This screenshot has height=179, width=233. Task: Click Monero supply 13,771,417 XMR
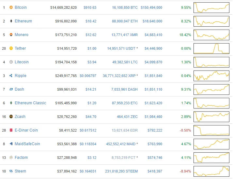[125, 35]
